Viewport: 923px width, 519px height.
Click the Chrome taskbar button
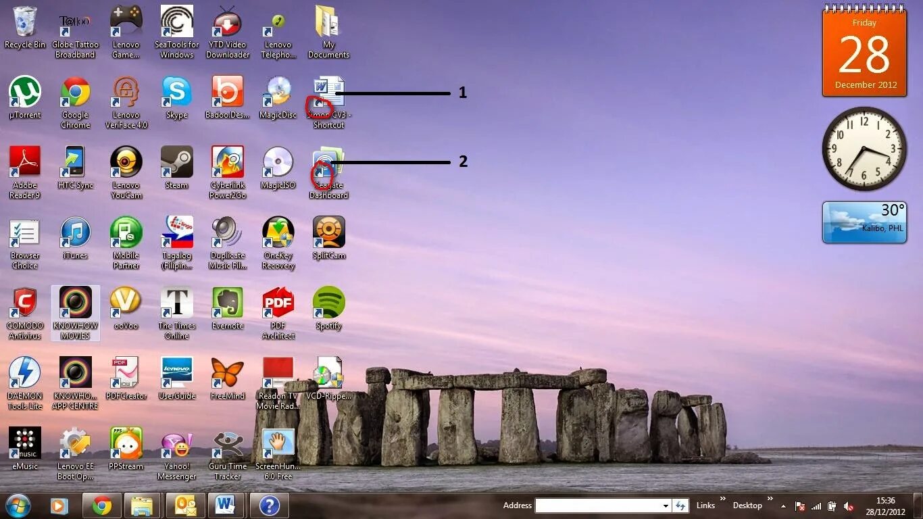click(102, 505)
